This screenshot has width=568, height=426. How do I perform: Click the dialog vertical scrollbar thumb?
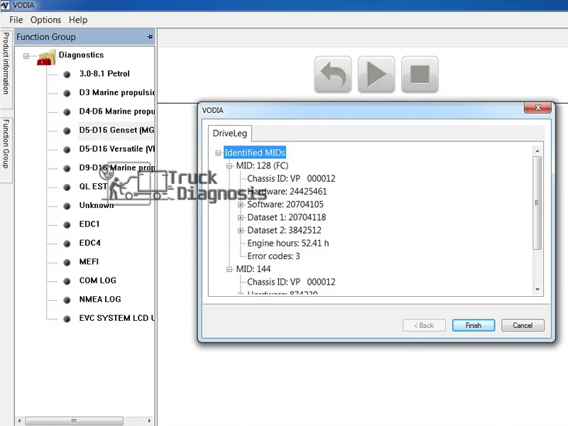coord(537,203)
